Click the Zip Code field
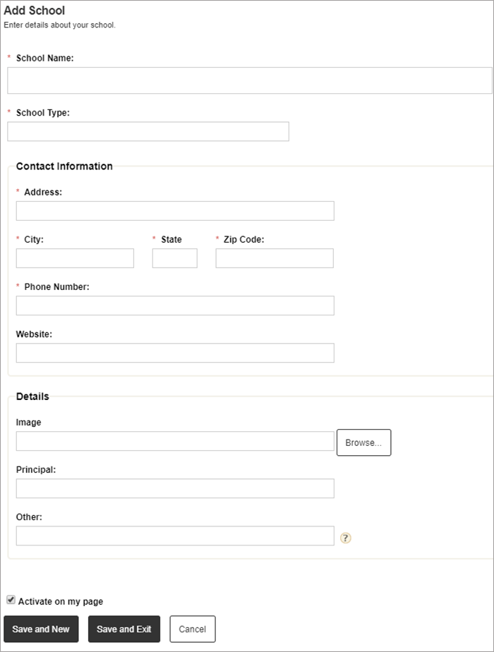 point(274,258)
